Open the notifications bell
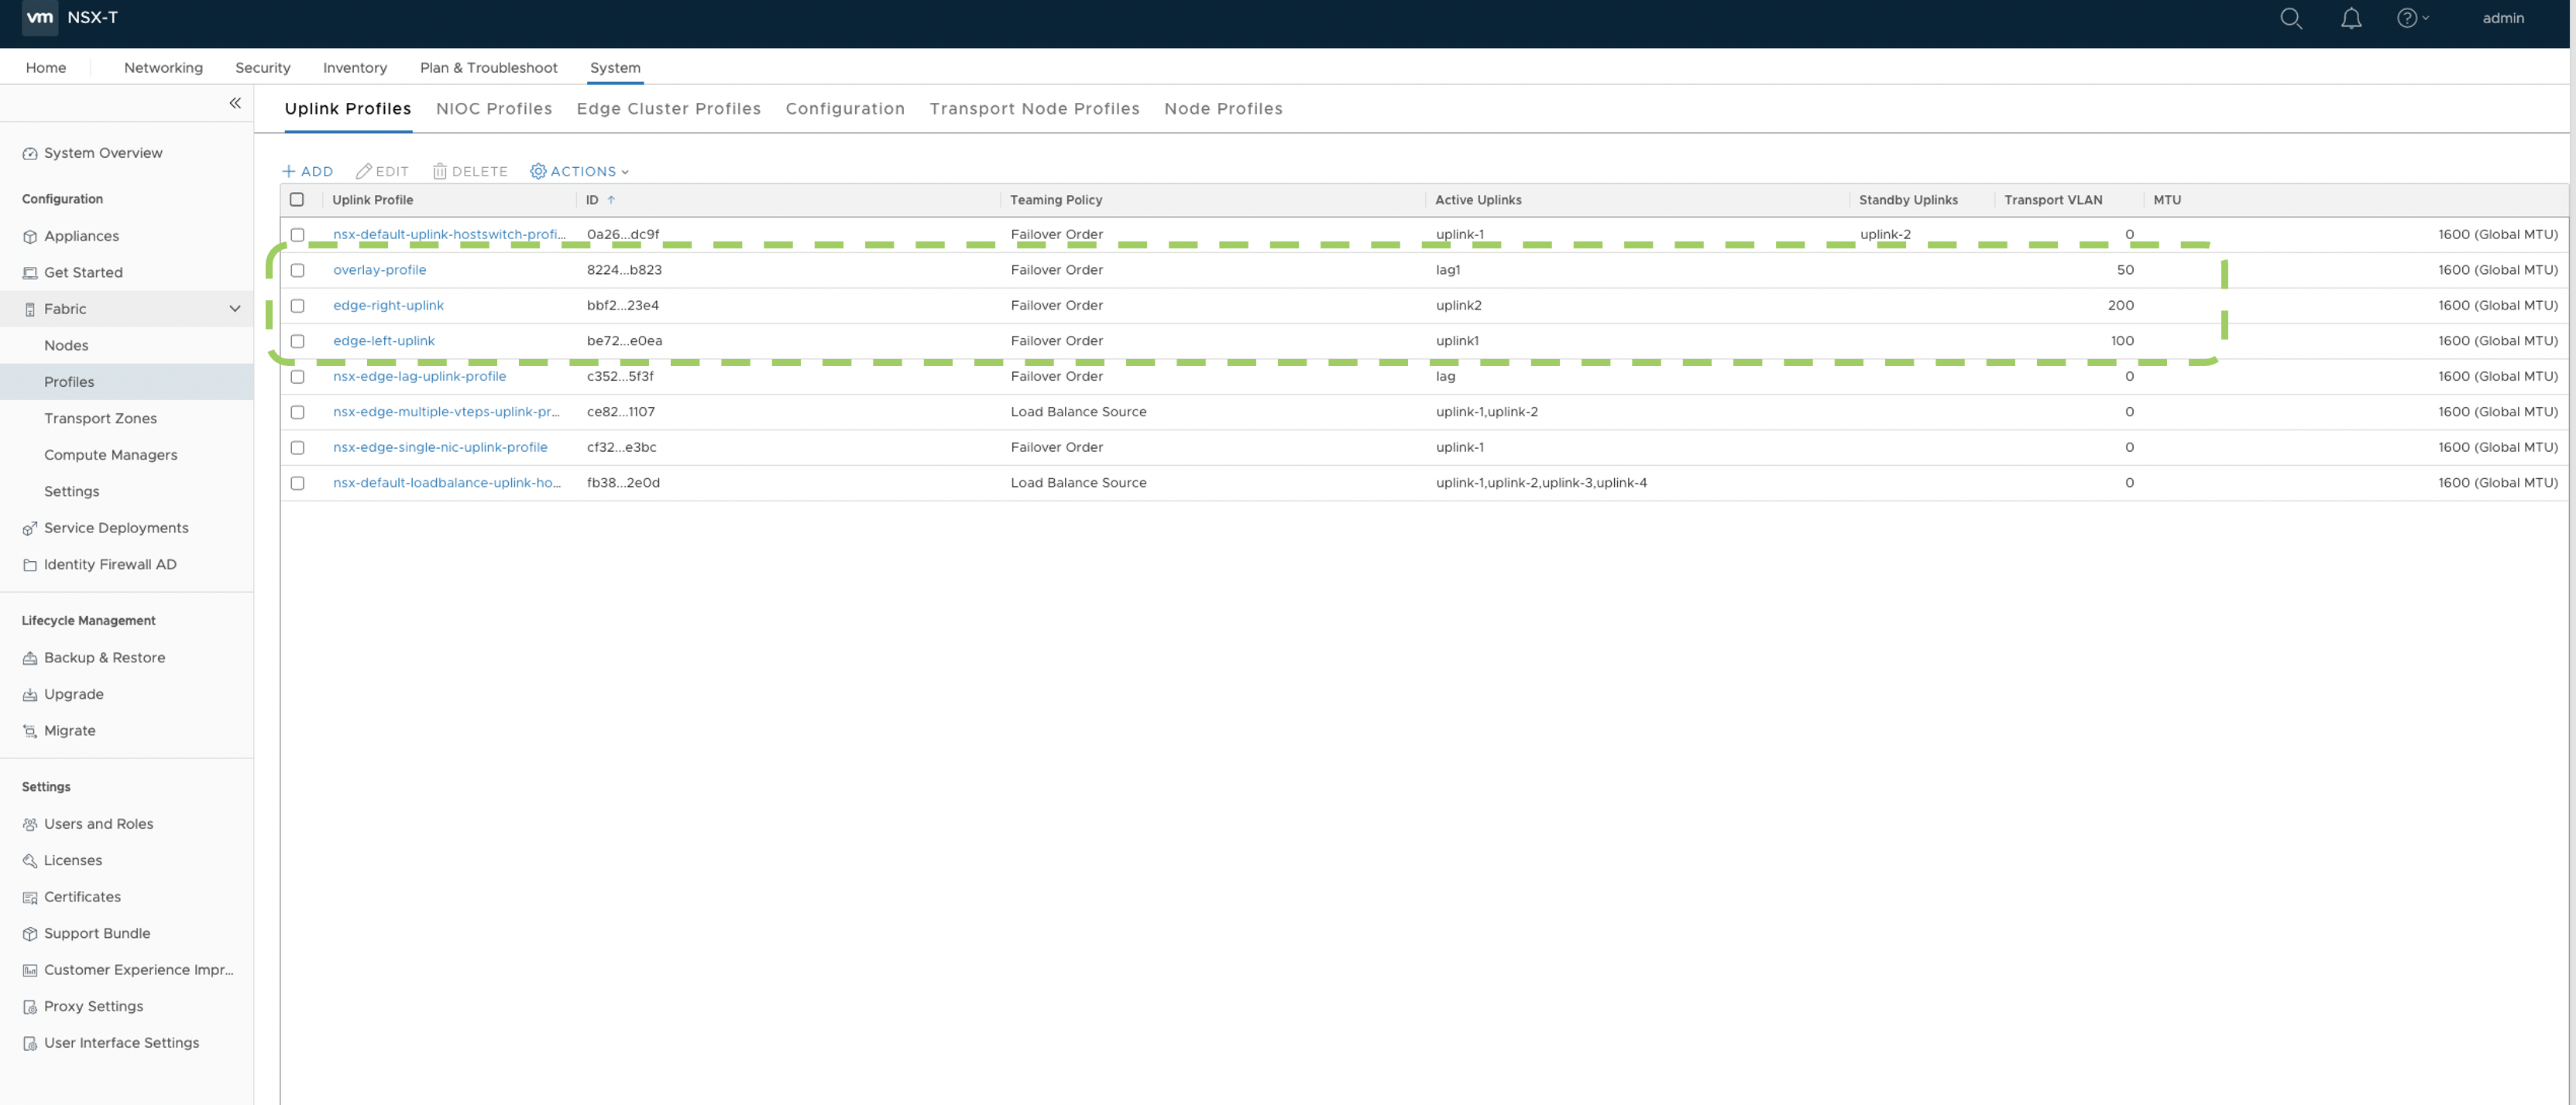2576x1105 pixels. [2351, 18]
